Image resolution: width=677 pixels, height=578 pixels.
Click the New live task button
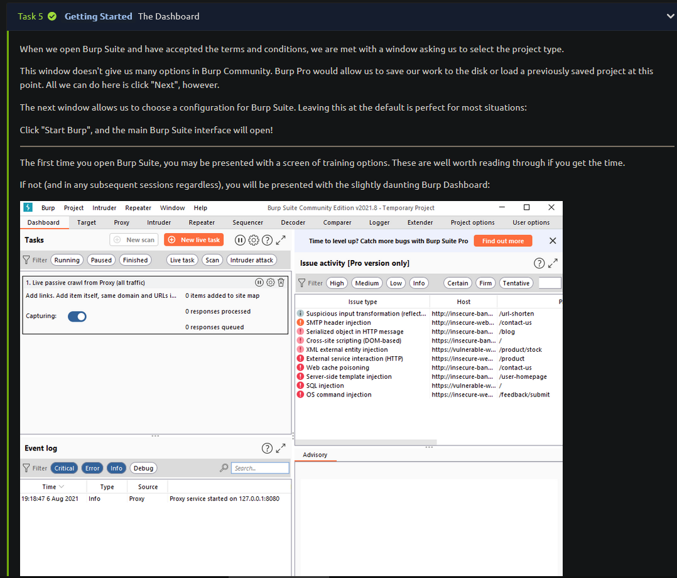(x=194, y=240)
